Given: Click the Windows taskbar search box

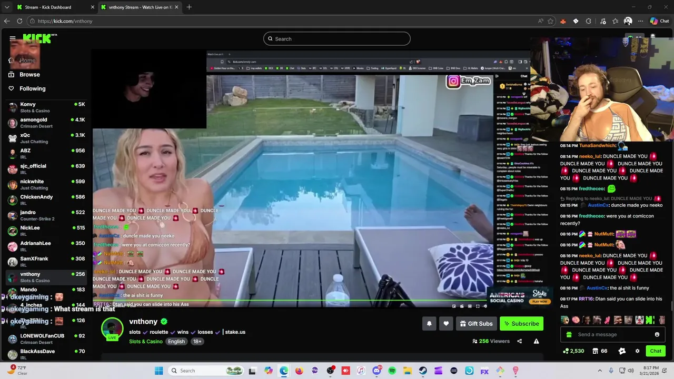Looking at the screenshot, I should (206, 371).
